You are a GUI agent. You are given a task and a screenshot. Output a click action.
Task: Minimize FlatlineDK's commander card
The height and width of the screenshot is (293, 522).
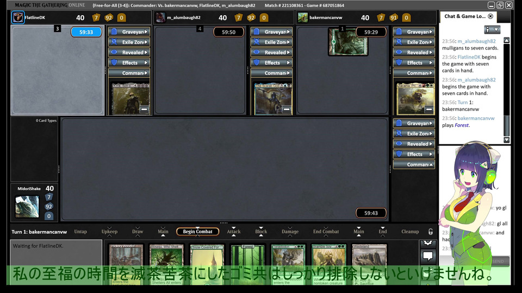point(144,109)
